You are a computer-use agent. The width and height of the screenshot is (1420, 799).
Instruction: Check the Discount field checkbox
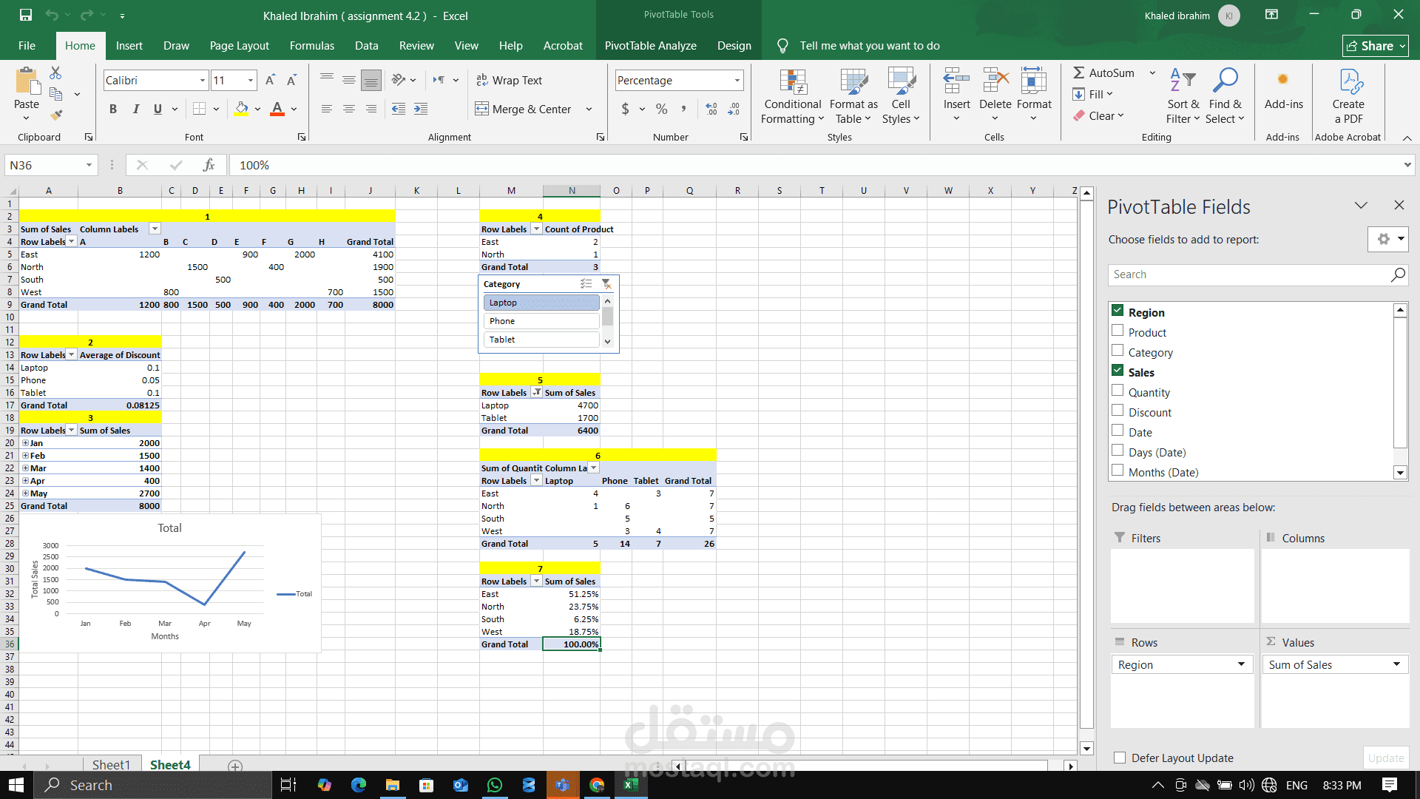tap(1118, 411)
